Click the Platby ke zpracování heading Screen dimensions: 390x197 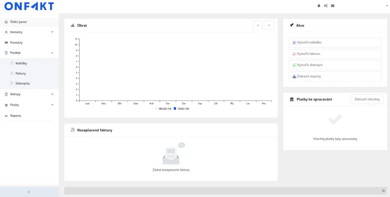[x=314, y=99]
